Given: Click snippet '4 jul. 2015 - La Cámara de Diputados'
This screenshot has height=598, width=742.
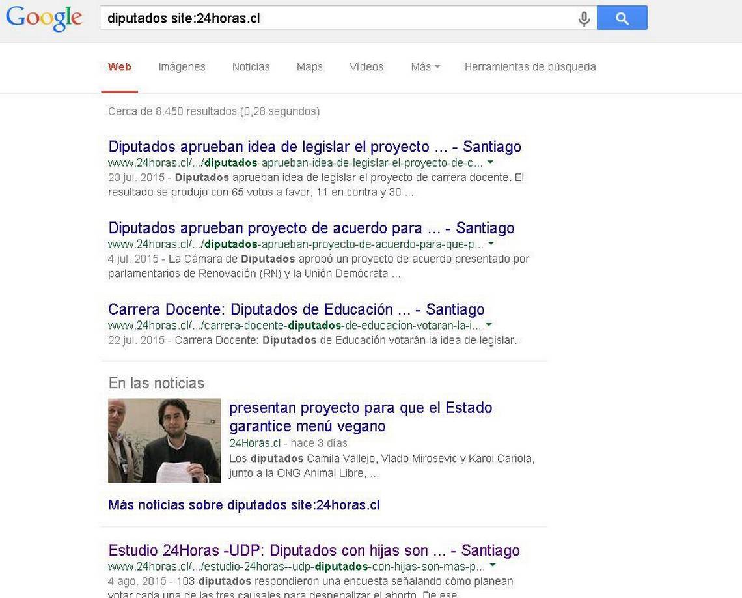Looking at the screenshot, I should coord(318,266).
